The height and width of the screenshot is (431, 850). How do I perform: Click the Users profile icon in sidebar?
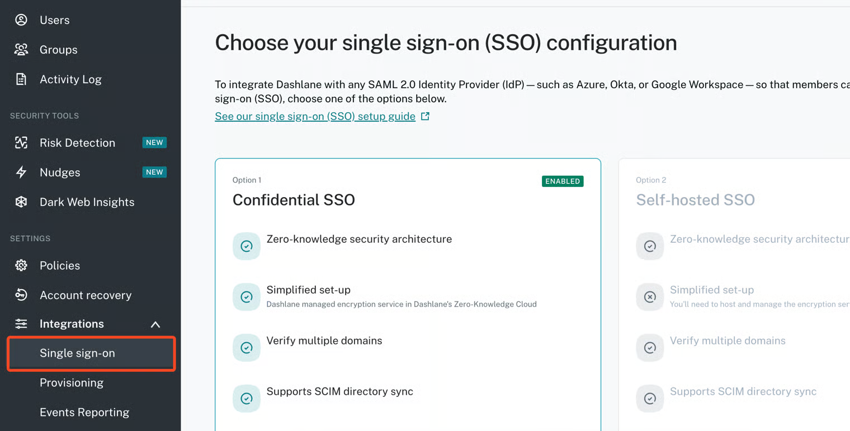click(21, 20)
